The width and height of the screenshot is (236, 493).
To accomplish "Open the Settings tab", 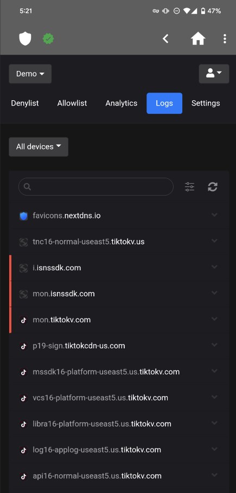I will coord(206,103).
